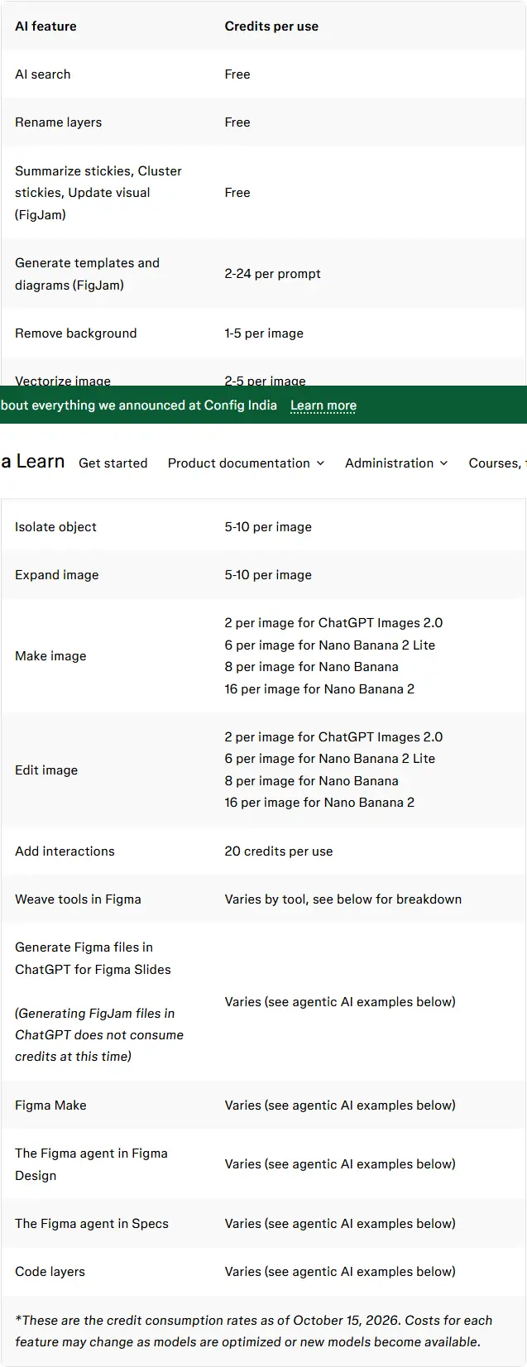Expand the Administration menu

(396, 463)
